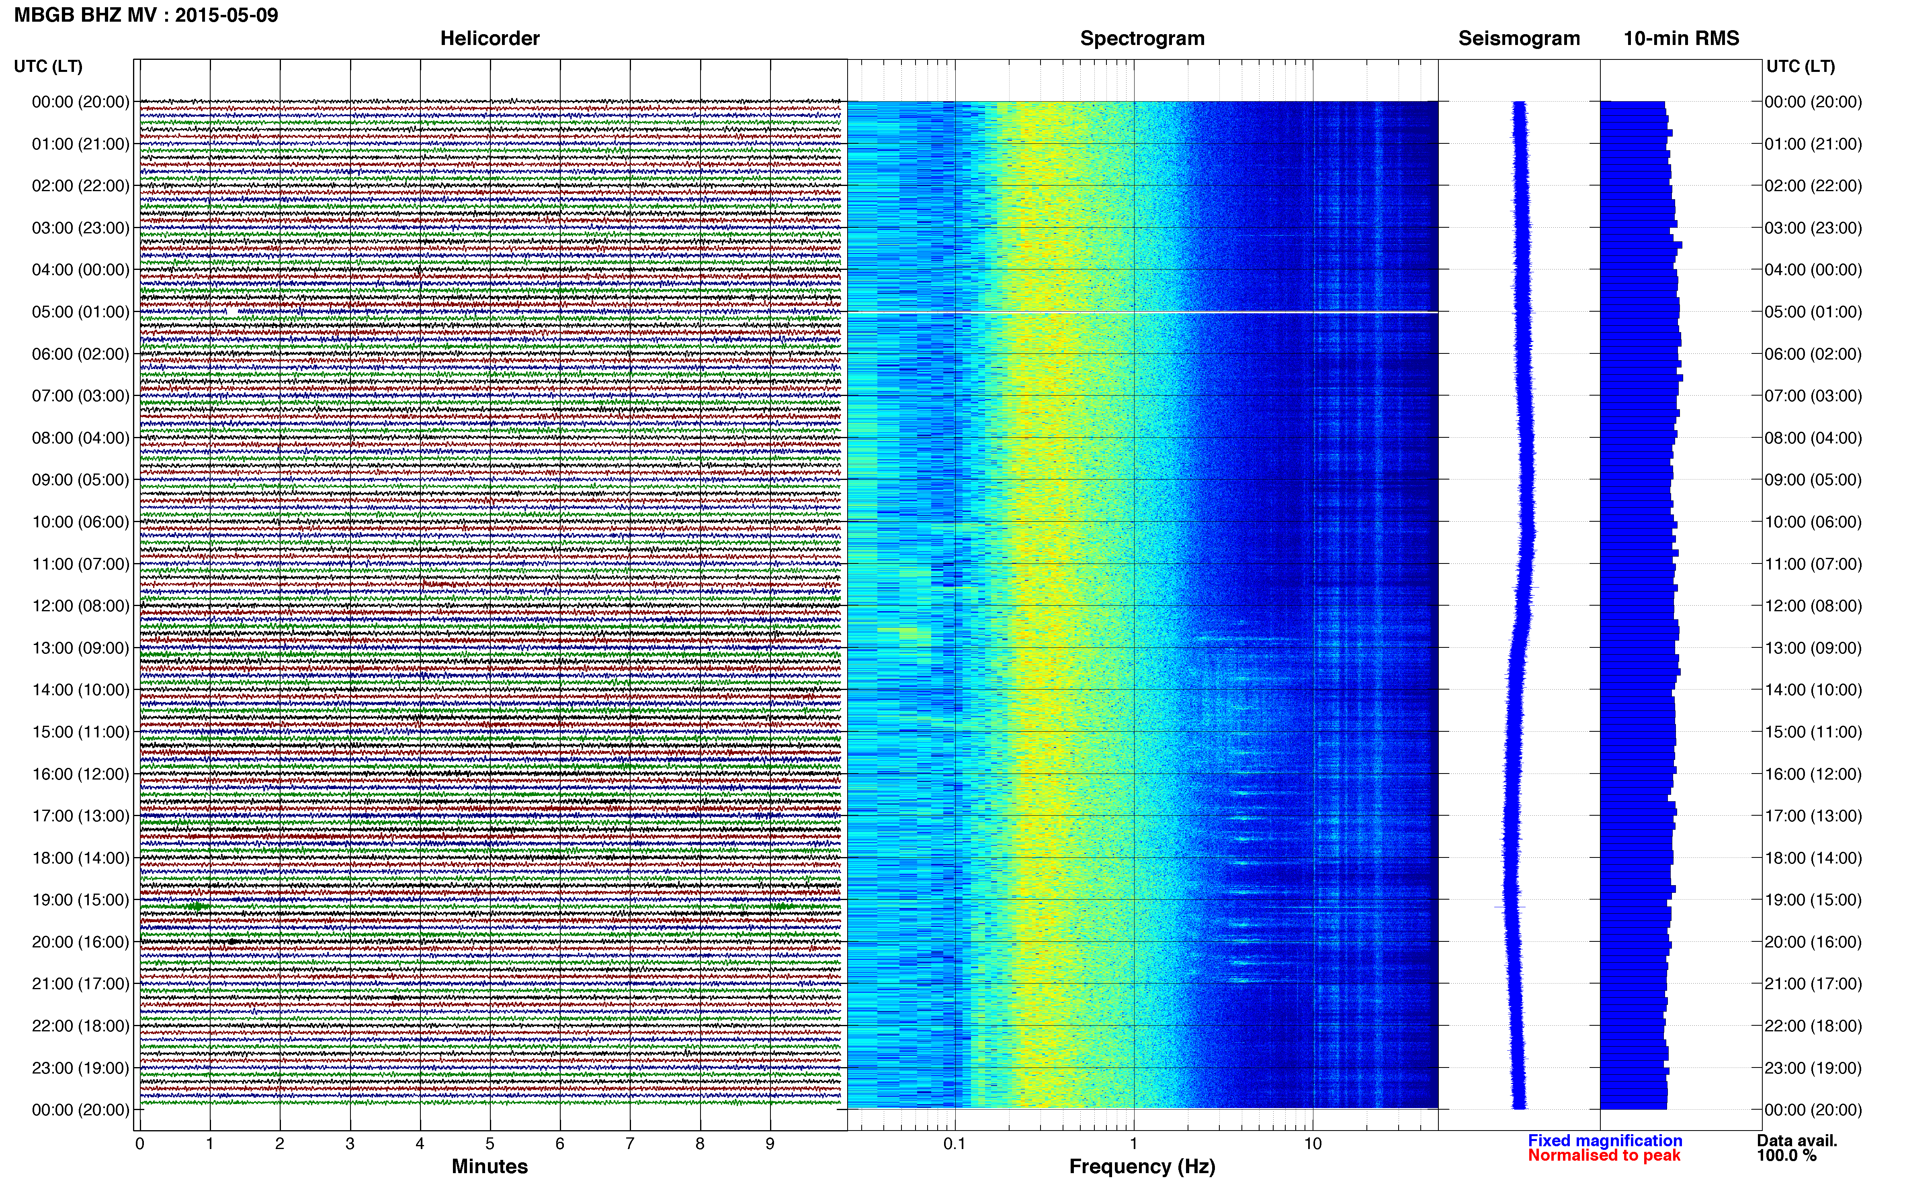Click left time label '23:00 (19:00)'
1905x1190 pixels.
80,1067
